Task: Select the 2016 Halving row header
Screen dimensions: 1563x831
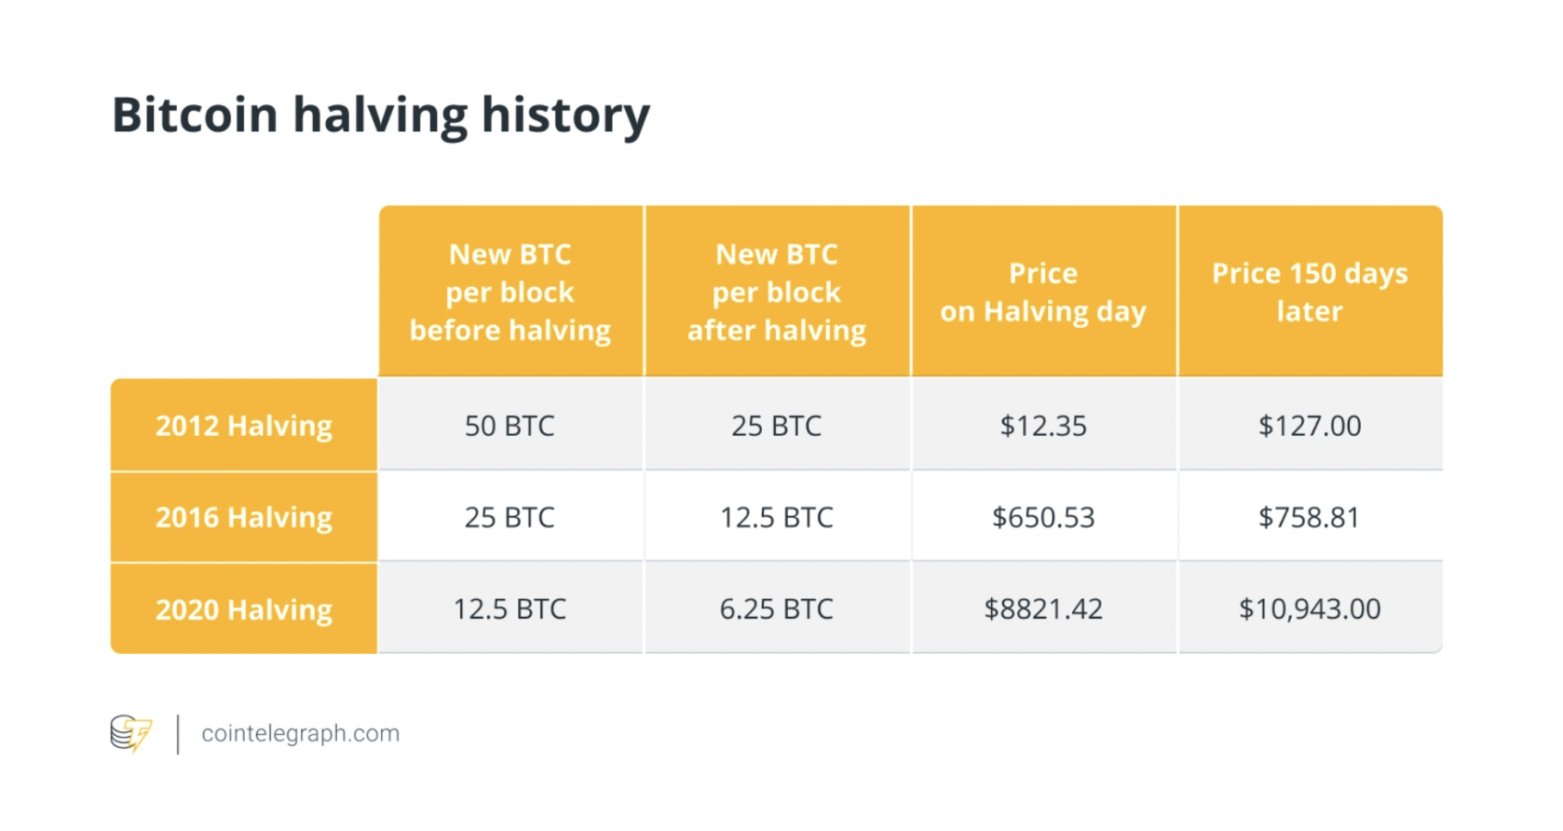Action: 244,517
